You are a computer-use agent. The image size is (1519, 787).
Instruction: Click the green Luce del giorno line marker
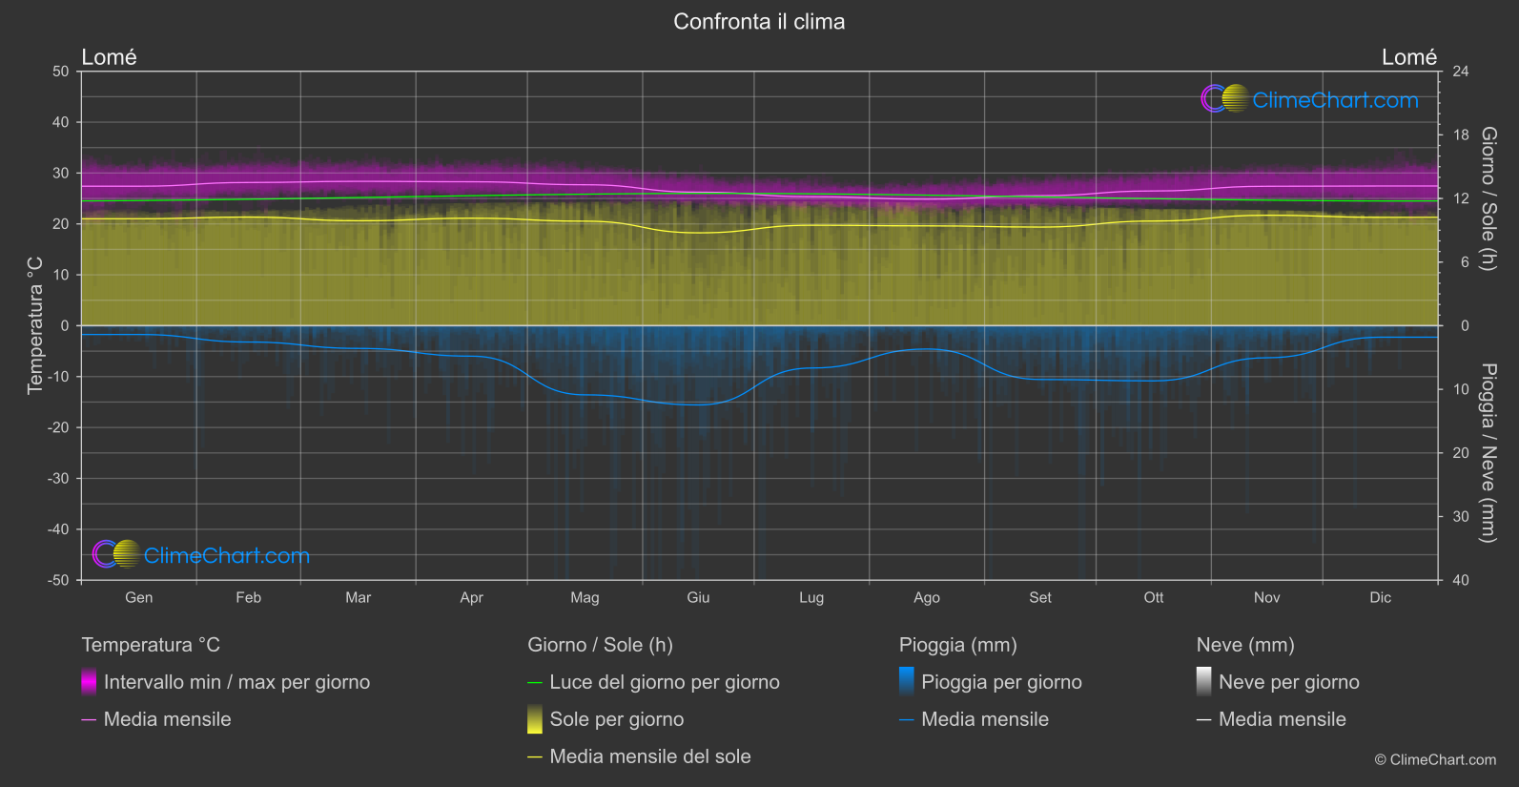tap(535, 683)
